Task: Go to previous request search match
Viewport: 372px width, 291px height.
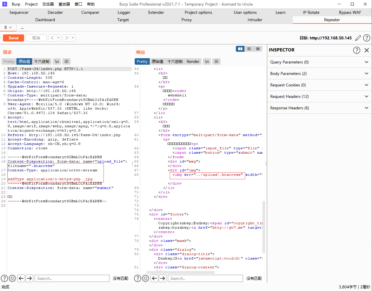Action: tap(21, 278)
